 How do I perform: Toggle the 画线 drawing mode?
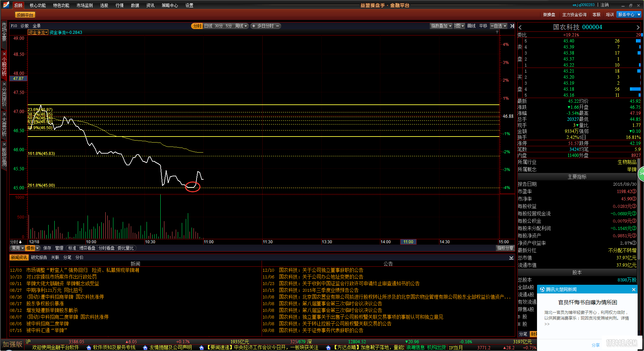(471, 26)
